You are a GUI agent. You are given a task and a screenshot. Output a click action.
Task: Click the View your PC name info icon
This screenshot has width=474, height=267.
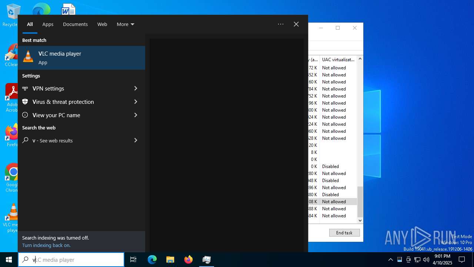[x=25, y=115]
